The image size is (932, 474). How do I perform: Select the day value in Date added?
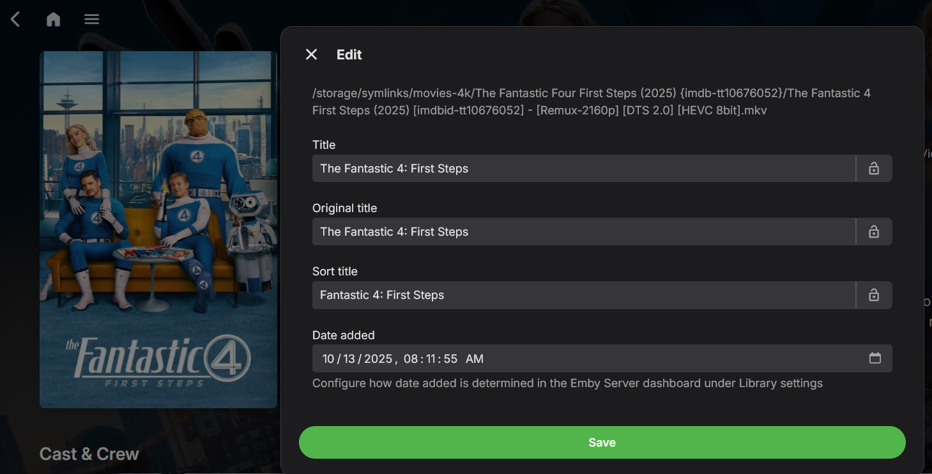(x=349, y=359)
